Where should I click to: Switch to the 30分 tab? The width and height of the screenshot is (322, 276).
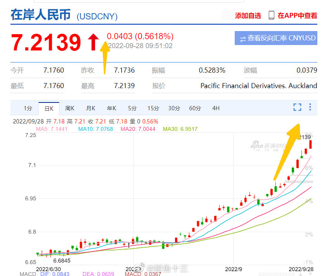174,108
